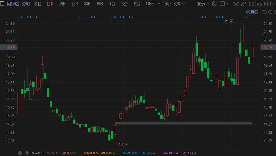The image size is (276, 156).
Task: Enter fullscreen with the expand arrows icon
Action: click(x=252, y=4)
